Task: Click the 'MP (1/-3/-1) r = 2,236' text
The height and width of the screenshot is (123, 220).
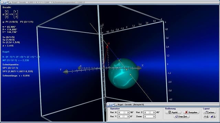Action: [x=16, y=60]
